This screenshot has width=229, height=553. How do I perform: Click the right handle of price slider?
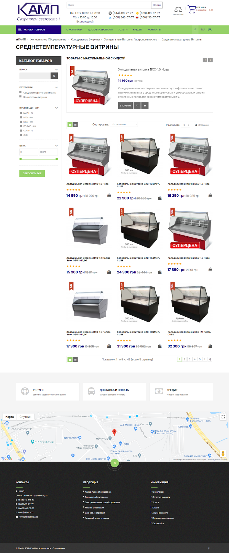(57, 159)
